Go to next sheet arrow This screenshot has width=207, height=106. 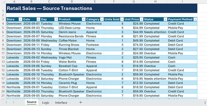tap(14, 102)
